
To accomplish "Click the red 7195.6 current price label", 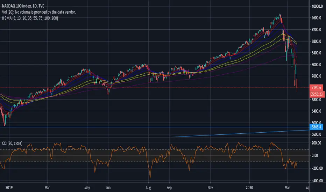I will pyautogui.click(x=316, y=88).
